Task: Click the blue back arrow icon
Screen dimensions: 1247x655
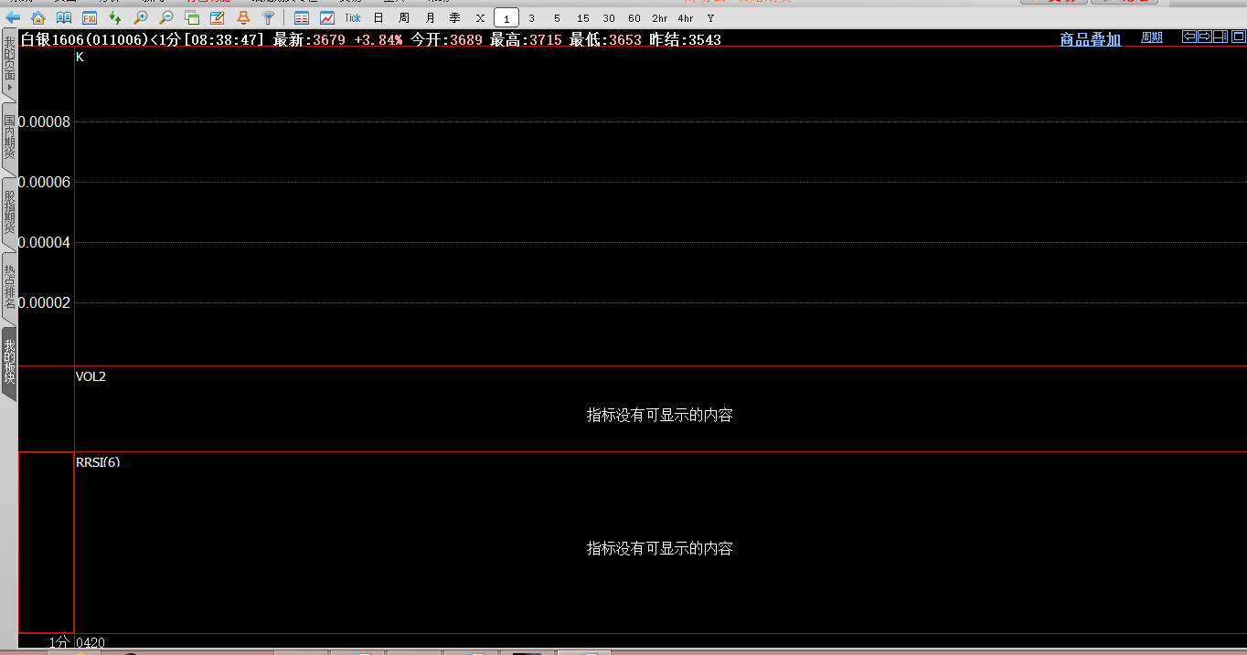Action: (x=13, y=18)
